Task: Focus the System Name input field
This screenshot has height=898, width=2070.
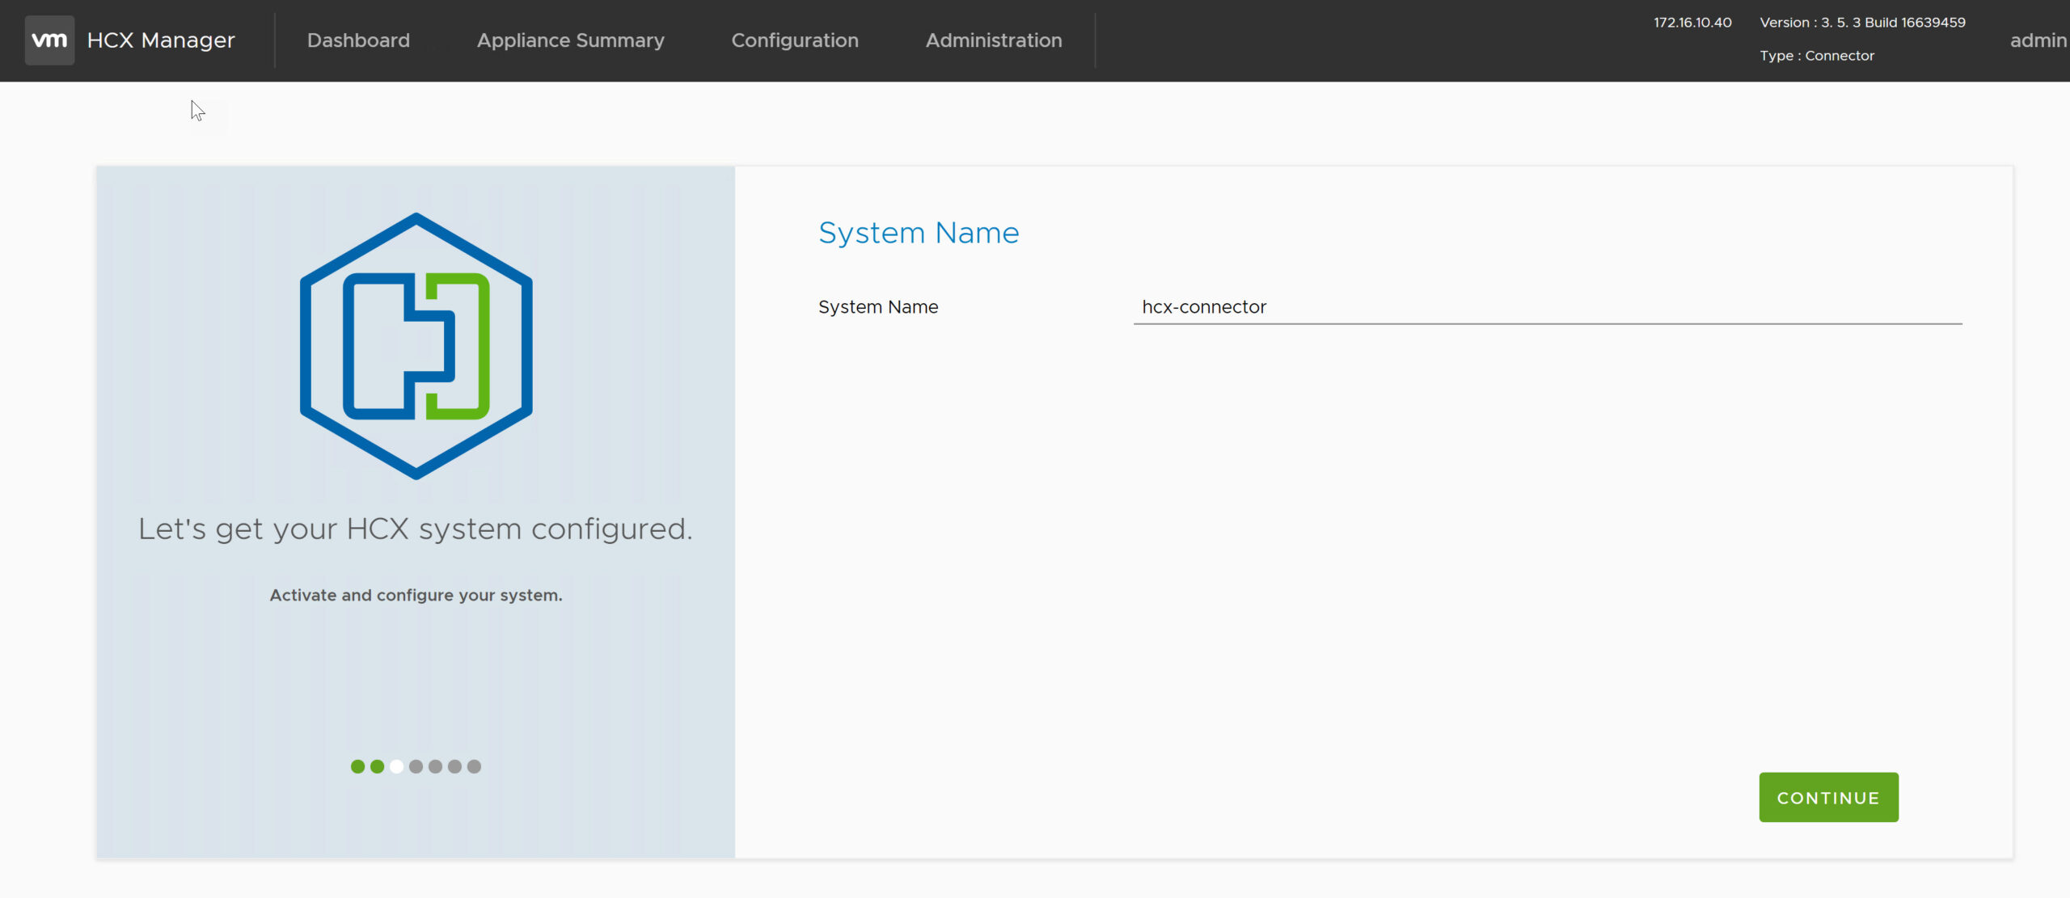Action: (1546, 307)
